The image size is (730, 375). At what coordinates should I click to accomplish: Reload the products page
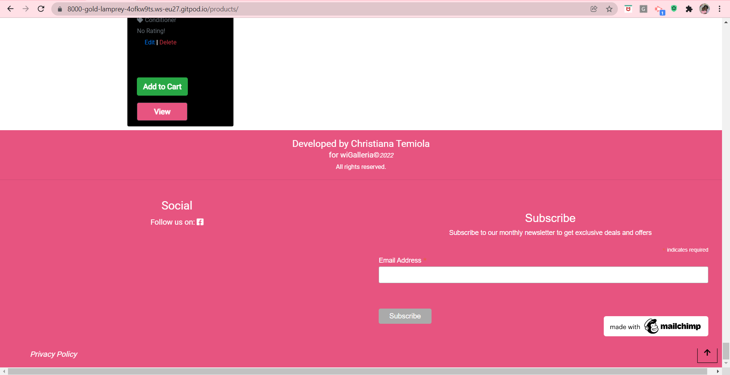click(x=41, y=9)
